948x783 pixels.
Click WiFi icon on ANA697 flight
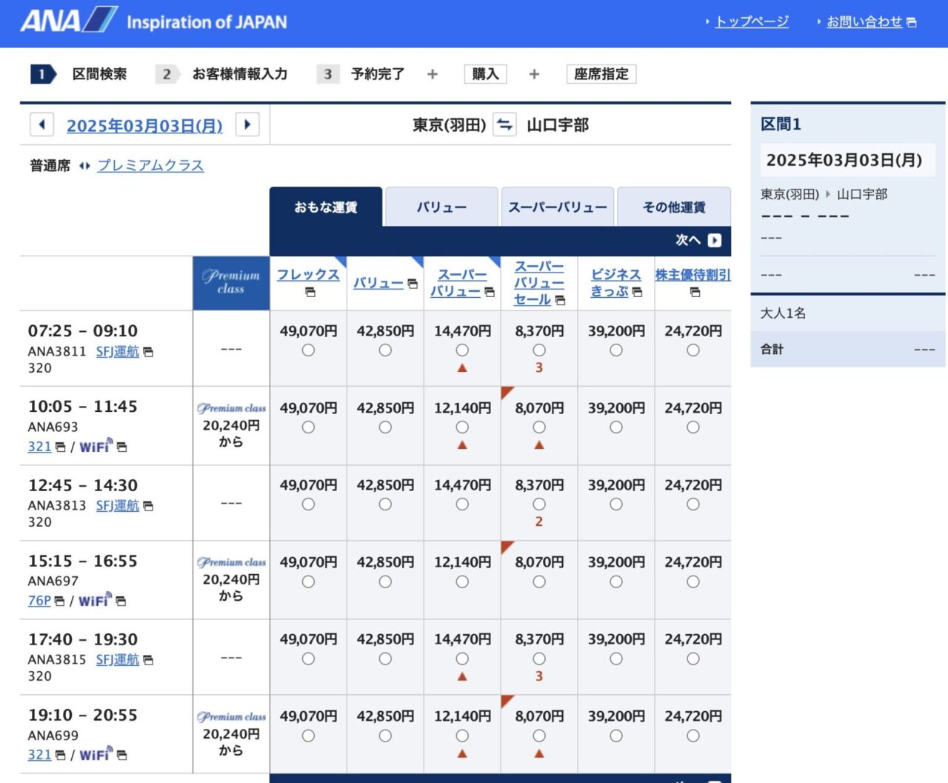[96, 600]
